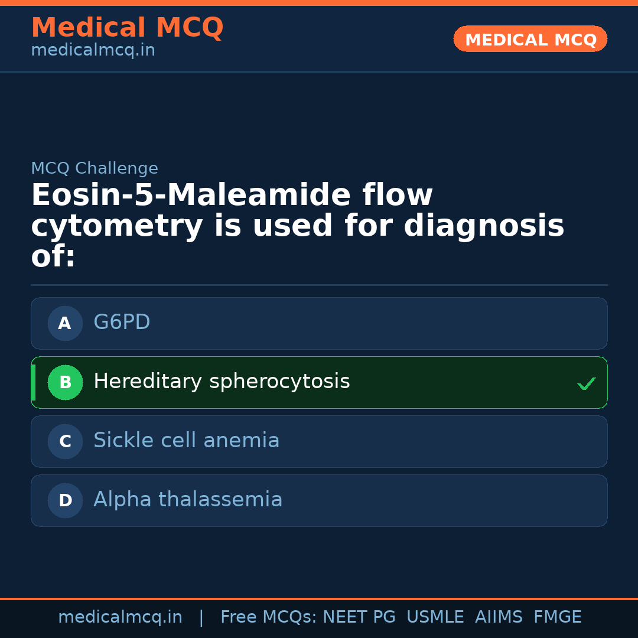Image resolution: width=638 pixels, height=638 pixels.
Task: Click the Free MCQs footer label
Action: [268, 617]
